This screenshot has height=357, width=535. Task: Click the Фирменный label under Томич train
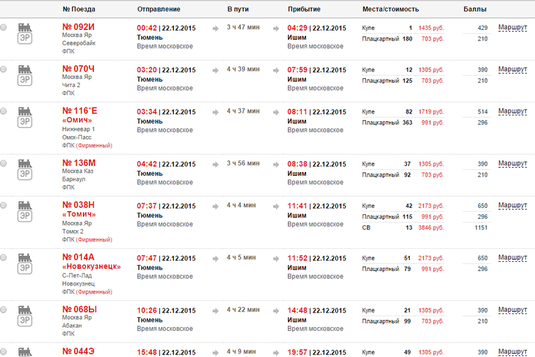pos(95,239)
